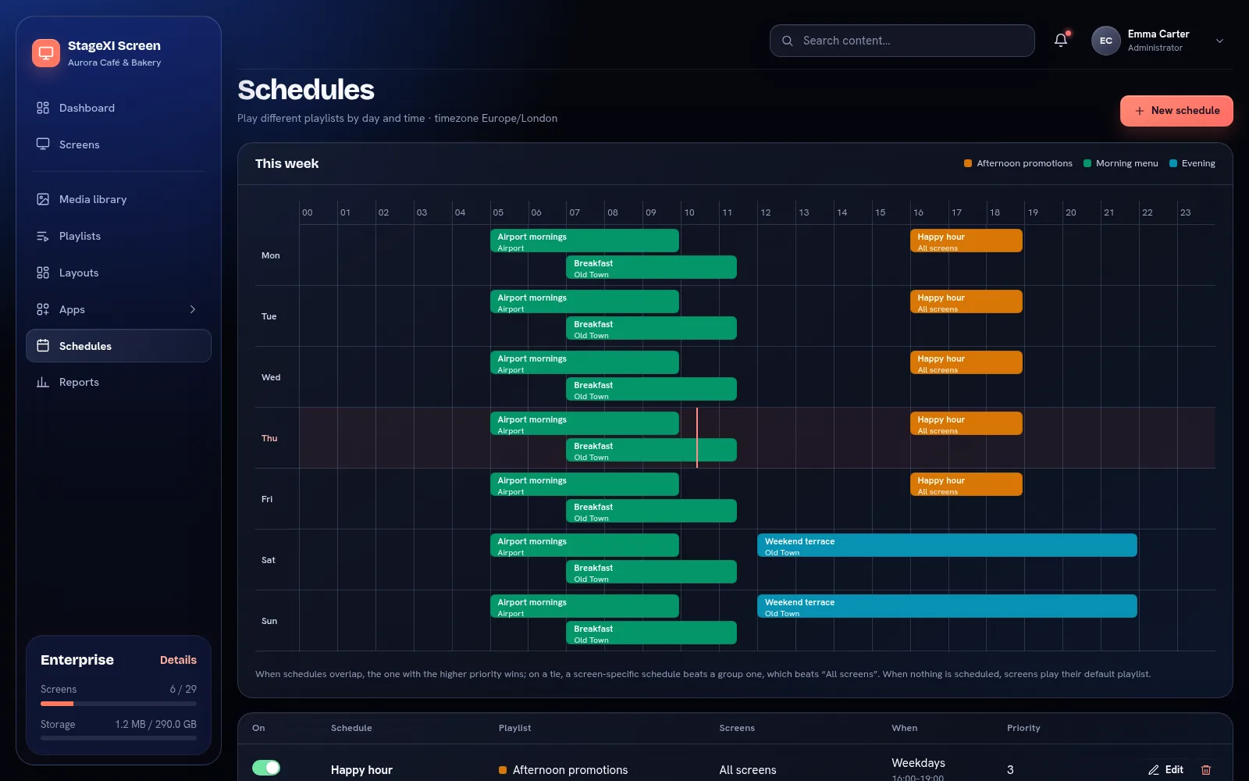This screenshot has width=1249, height=781.
Task: Open Tuesday's Breakfast Old Town block
Action: (x=652, y=328)
